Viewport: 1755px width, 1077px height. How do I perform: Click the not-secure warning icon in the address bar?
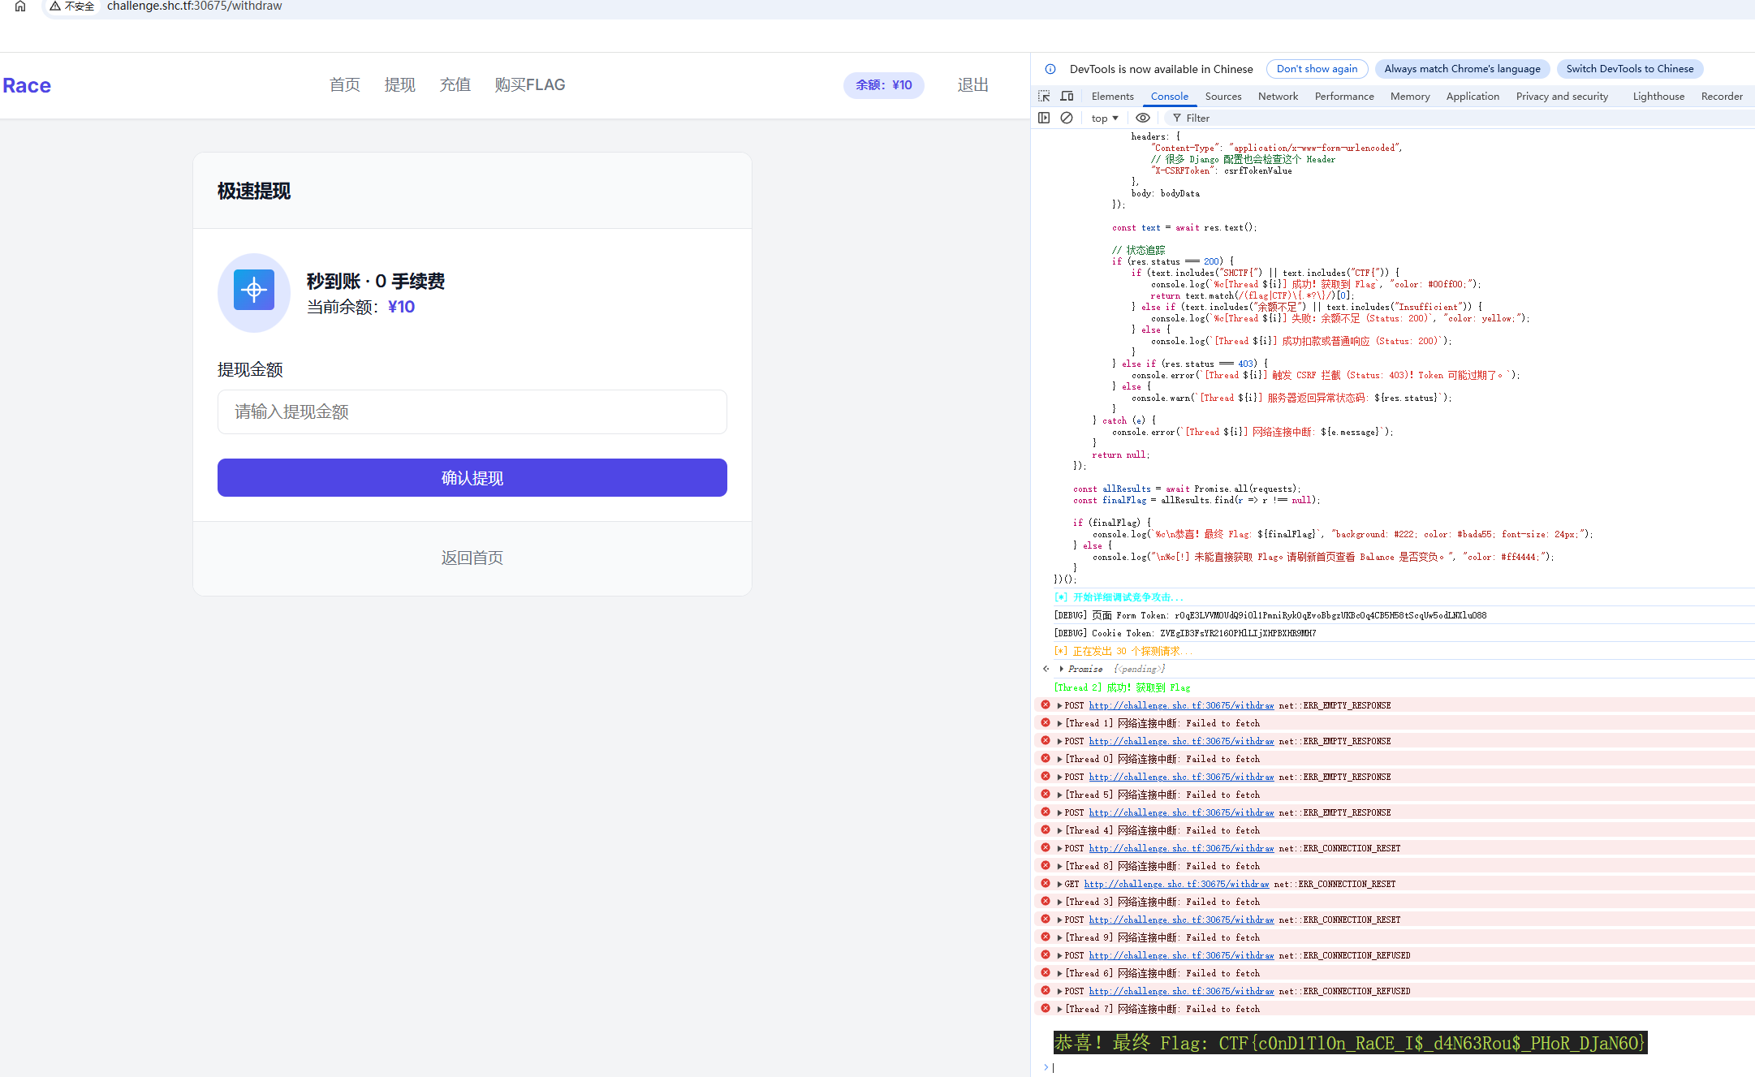(55, 6)
